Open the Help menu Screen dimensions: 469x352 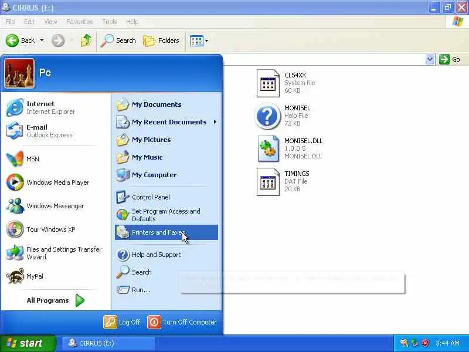point(132,22)
